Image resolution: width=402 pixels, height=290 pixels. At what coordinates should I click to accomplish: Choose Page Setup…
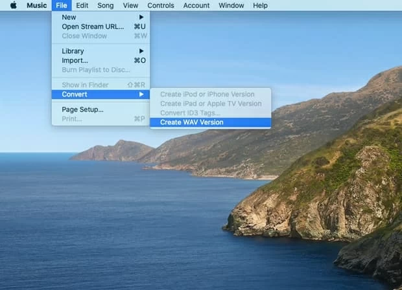(100, 109)
